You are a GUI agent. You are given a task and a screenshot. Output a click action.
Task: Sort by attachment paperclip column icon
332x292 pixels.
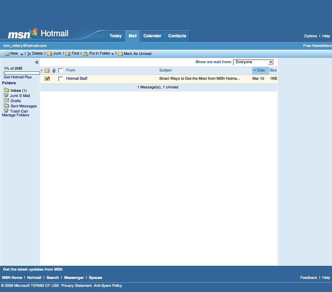point(54,71)
